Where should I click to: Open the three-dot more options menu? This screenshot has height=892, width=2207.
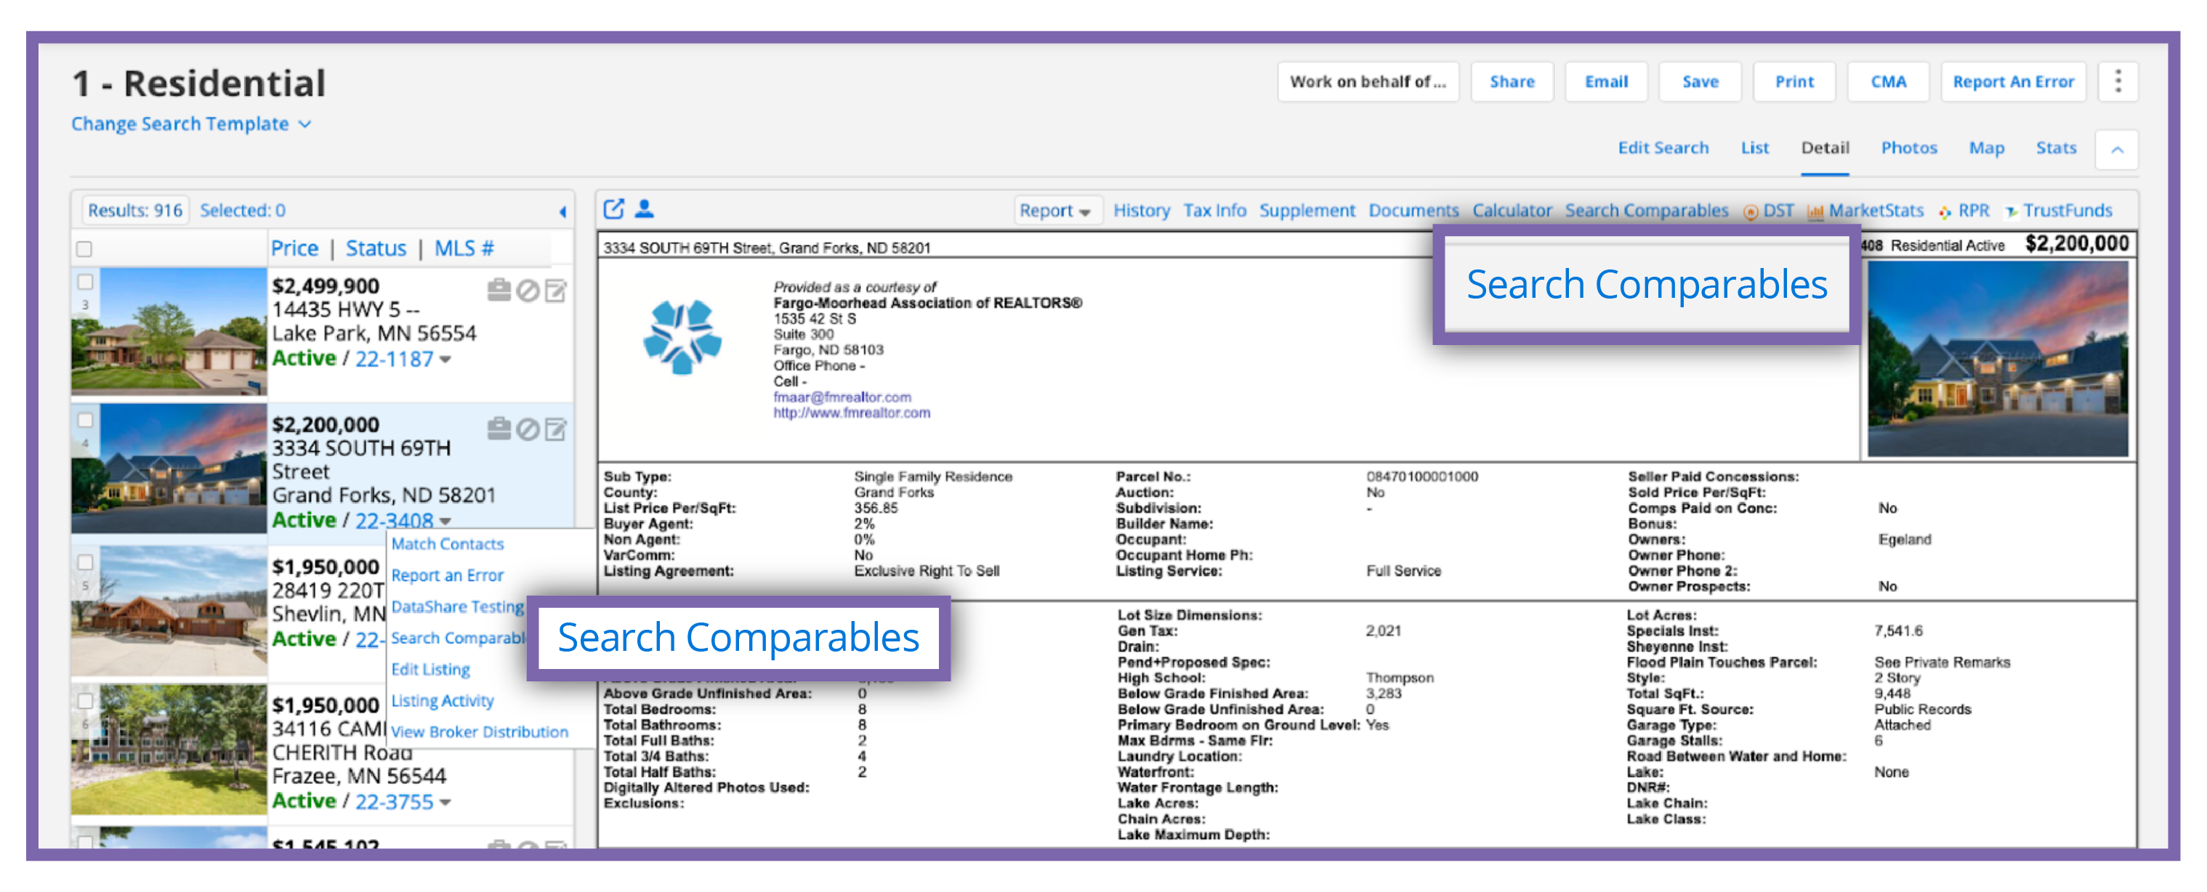coord(2118,81)
